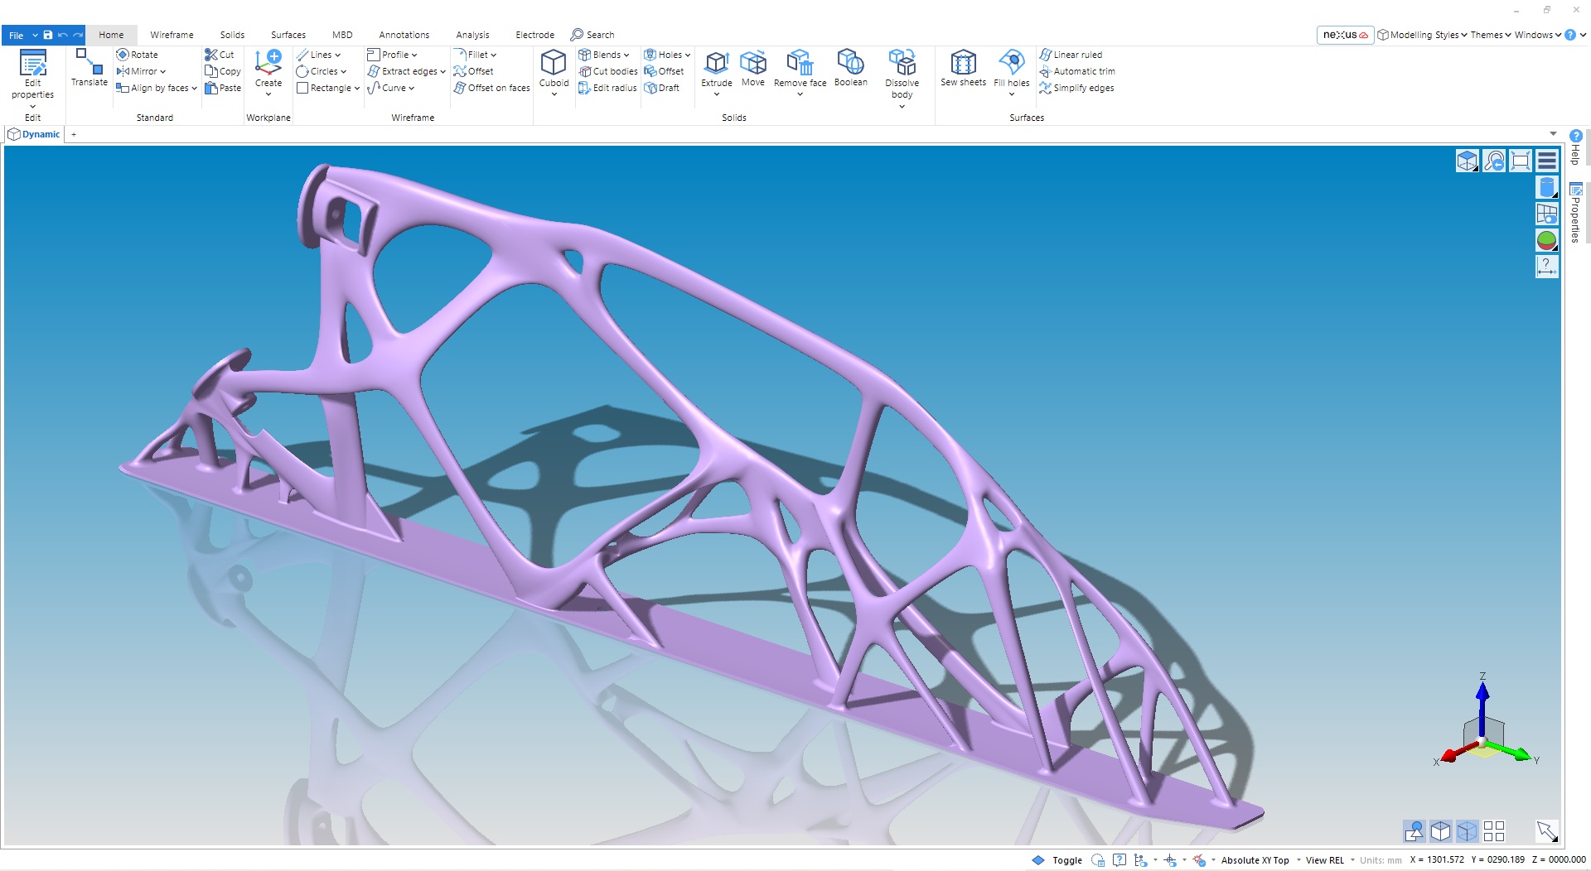Run the Automatic trim tool
1591x871 pixels.
[x=1077, y=71]
